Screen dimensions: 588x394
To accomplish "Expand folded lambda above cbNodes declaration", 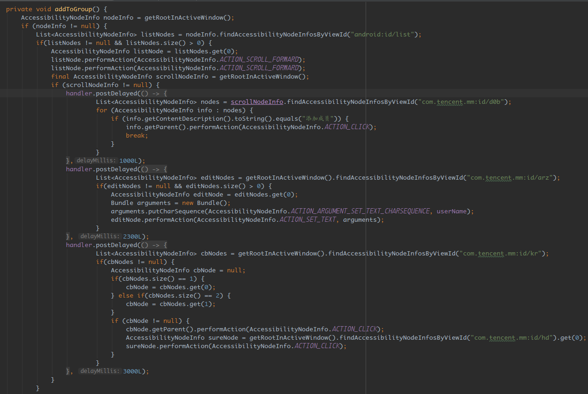I will [154, 245].
